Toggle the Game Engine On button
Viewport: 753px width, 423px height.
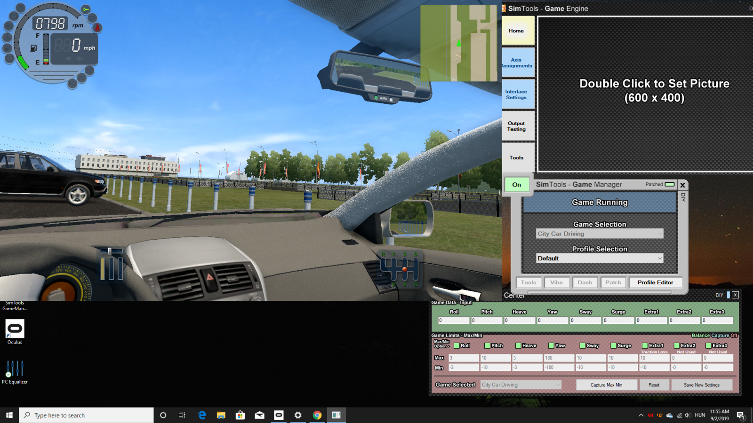pyautogui.click(x=517, y=185)
